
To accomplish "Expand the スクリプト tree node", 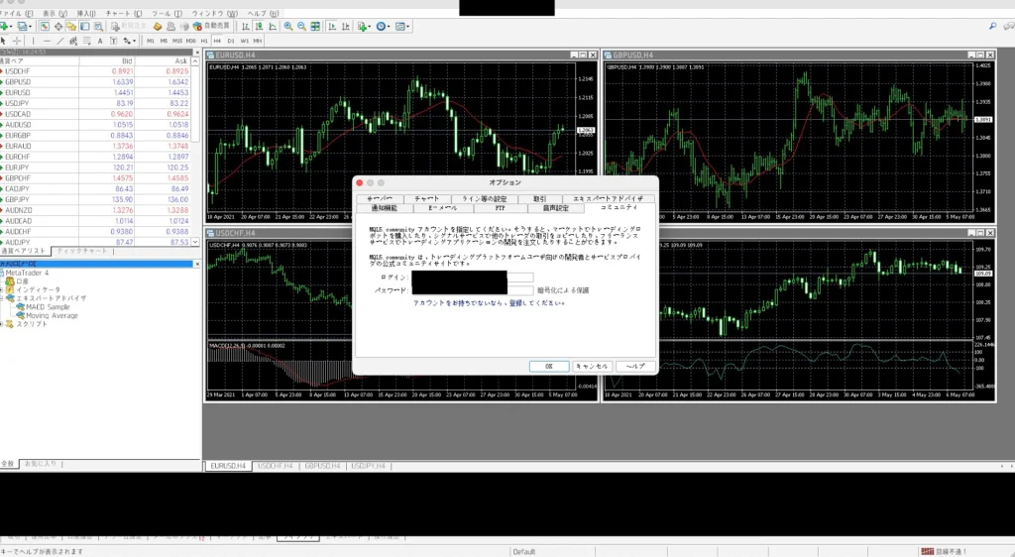I will coord(2,324).
